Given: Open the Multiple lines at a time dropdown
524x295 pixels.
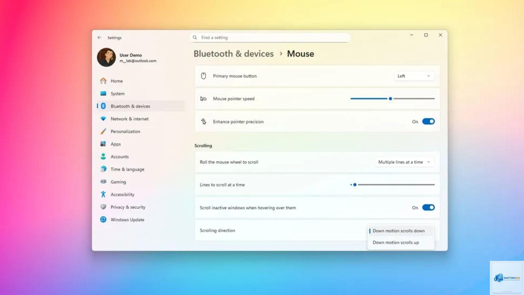Looking at the screenshot, I should click(404, 162).
